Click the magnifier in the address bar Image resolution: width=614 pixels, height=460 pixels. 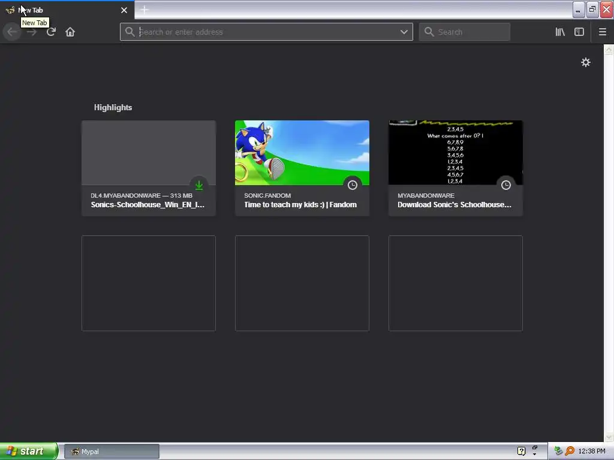[130, 32]
